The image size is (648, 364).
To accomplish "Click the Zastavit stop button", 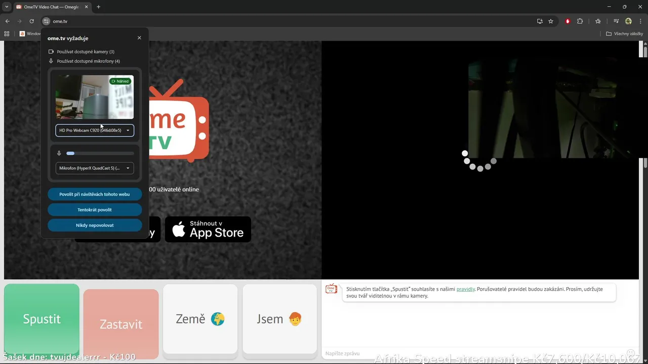I will 121,324.
